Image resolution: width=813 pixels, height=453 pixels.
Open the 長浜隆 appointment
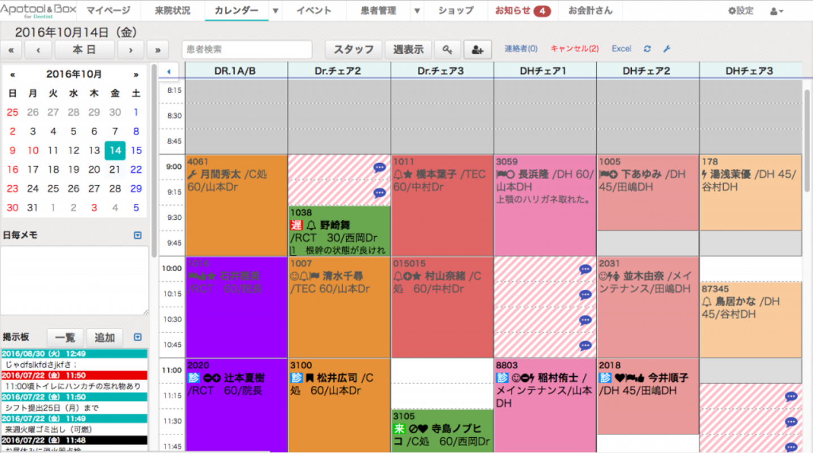coord(545,206)
